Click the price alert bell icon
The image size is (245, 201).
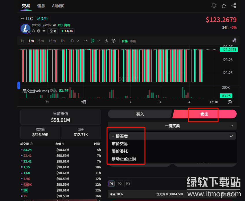214,5
